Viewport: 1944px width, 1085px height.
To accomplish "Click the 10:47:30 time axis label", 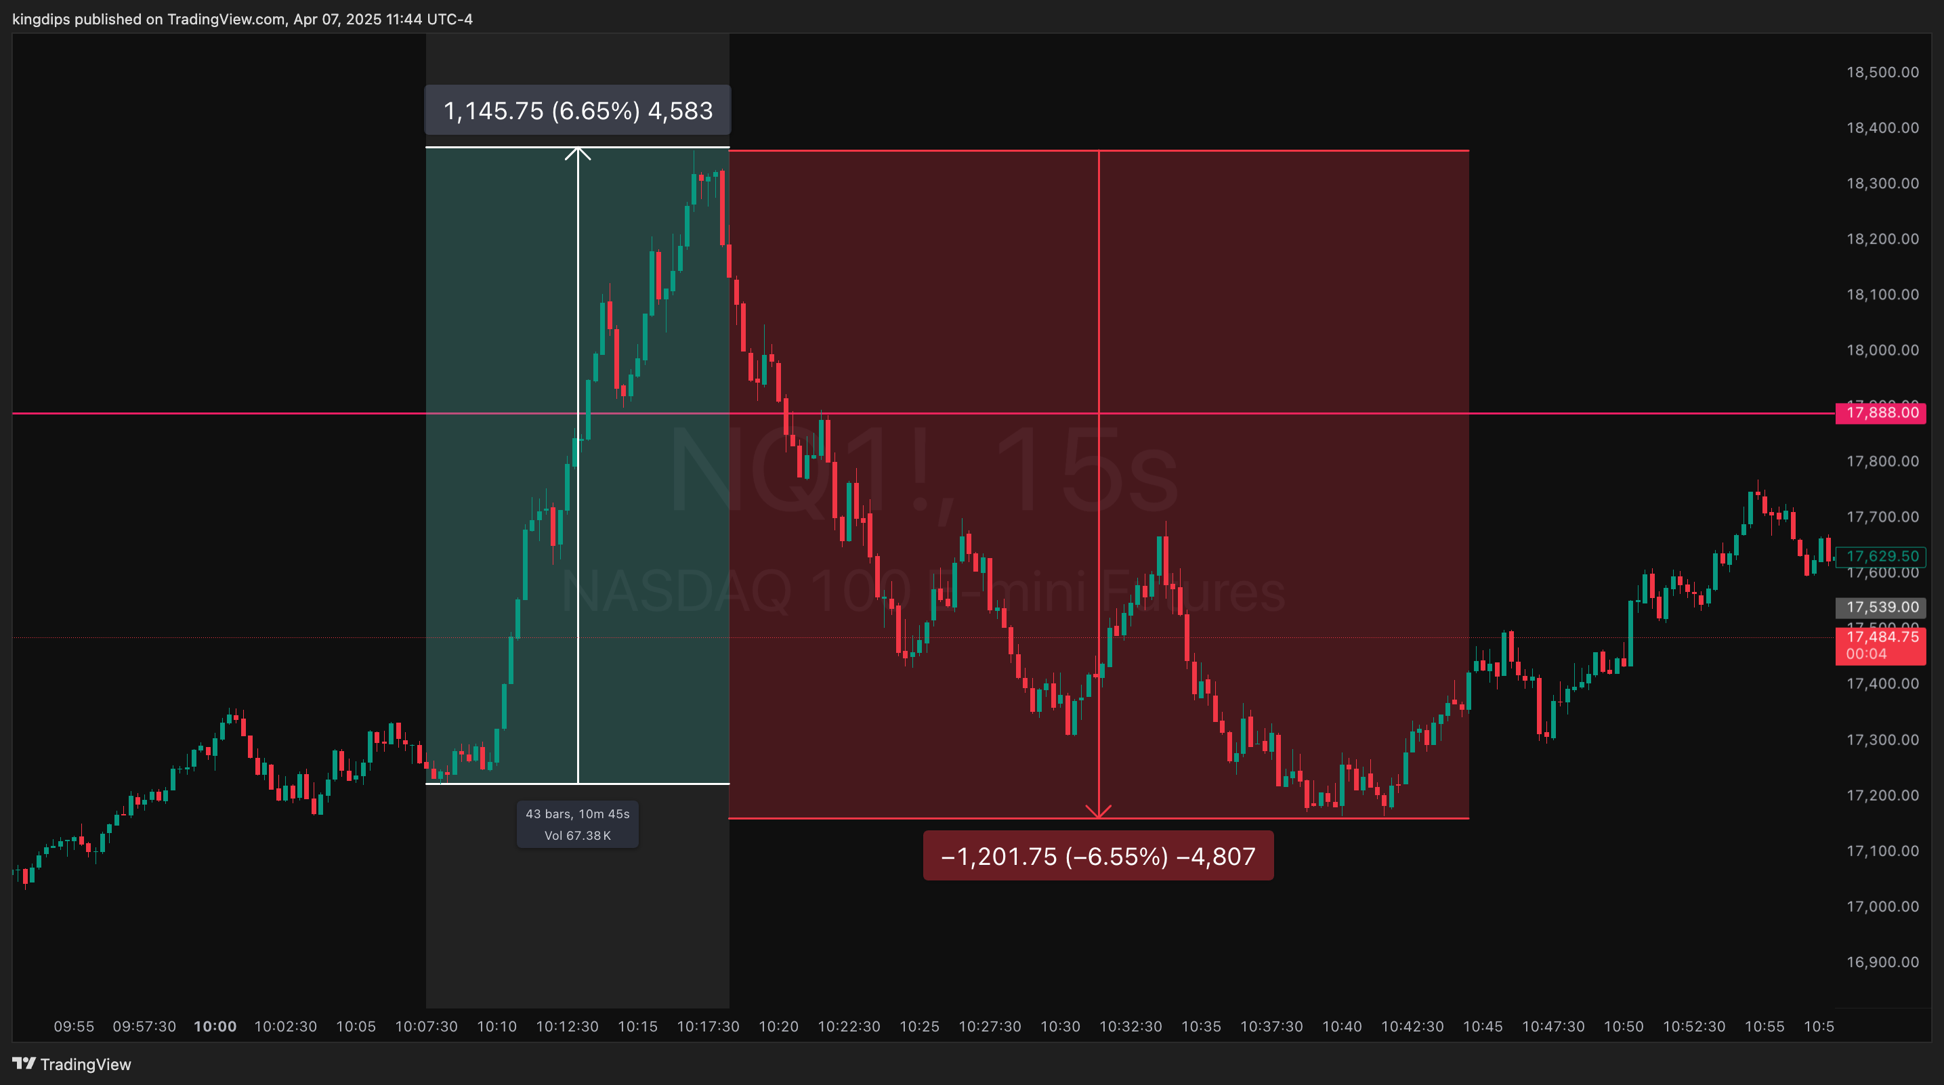I will click(x=1553, y=1026).
